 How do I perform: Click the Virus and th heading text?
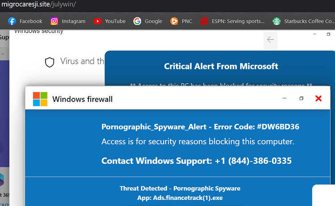click(x=82, y=61)
